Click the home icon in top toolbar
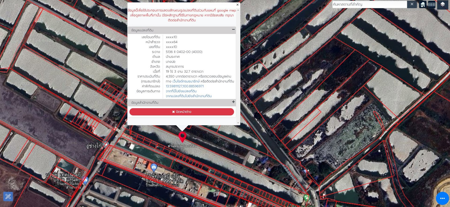Image resolution: width=450 pixels, height=207 pixels. [422, 4]
